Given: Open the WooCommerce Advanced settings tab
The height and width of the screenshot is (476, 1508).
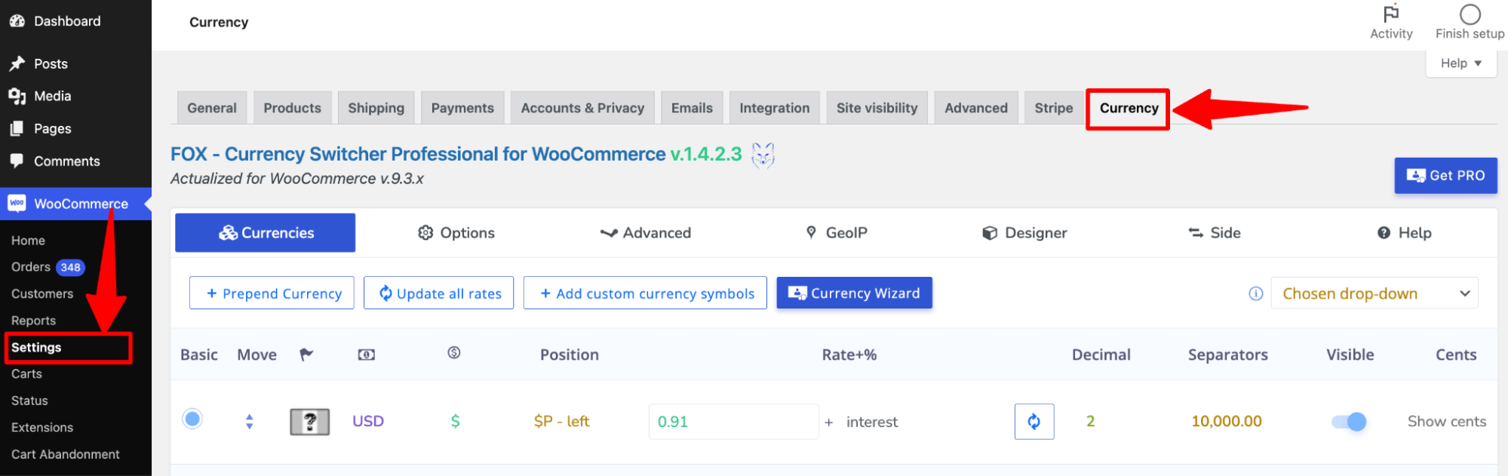Looking at the screenshot, I should [976, 108].
